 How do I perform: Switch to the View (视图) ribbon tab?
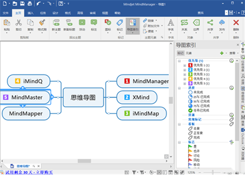(105, 13)
